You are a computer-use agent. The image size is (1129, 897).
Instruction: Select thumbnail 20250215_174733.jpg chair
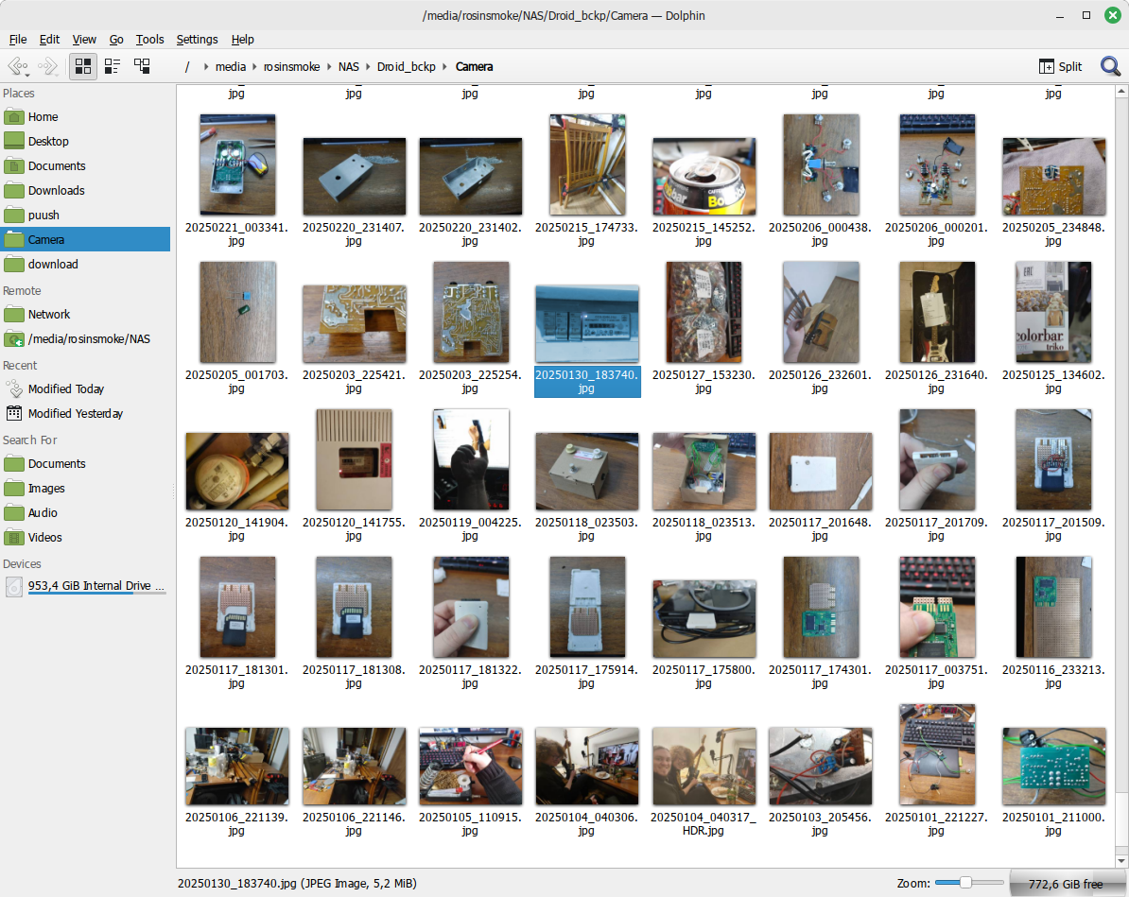click(x=587, y=164)
